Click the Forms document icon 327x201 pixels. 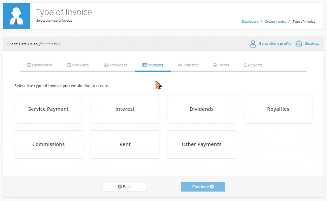click(x=215, y=65)
